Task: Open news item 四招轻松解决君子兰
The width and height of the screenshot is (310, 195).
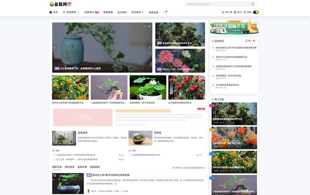Action: pos(233,66)
